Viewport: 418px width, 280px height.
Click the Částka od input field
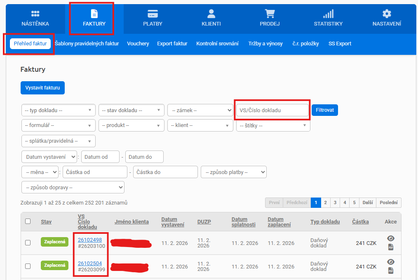point(95,172)
